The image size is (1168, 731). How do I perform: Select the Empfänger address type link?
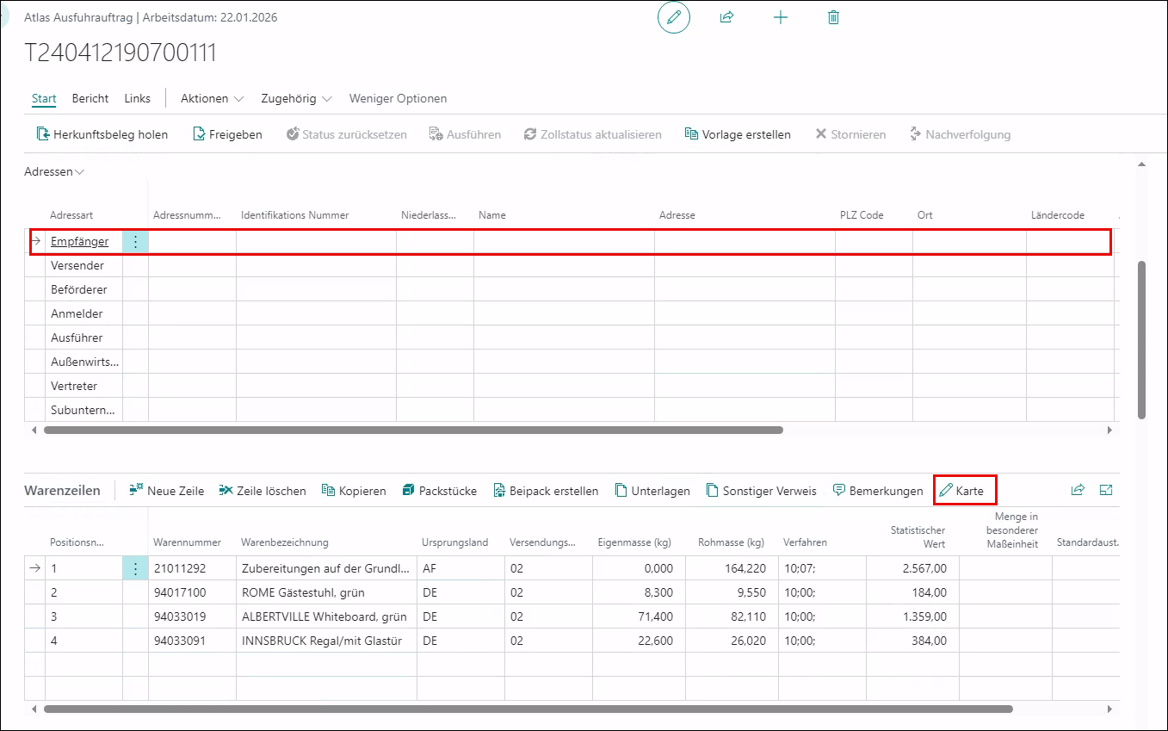pyautogui.click(x=79, y=241)
